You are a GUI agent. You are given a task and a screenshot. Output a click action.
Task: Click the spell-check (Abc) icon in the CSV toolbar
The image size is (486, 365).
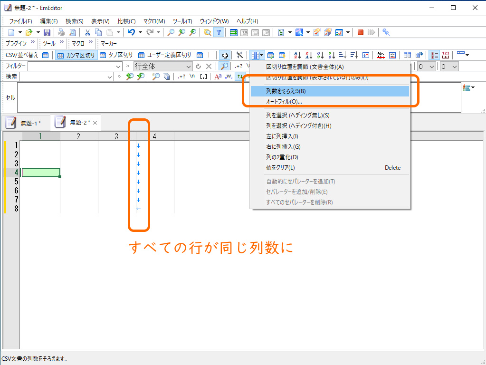pyautogui.click(x=381, y=55)
